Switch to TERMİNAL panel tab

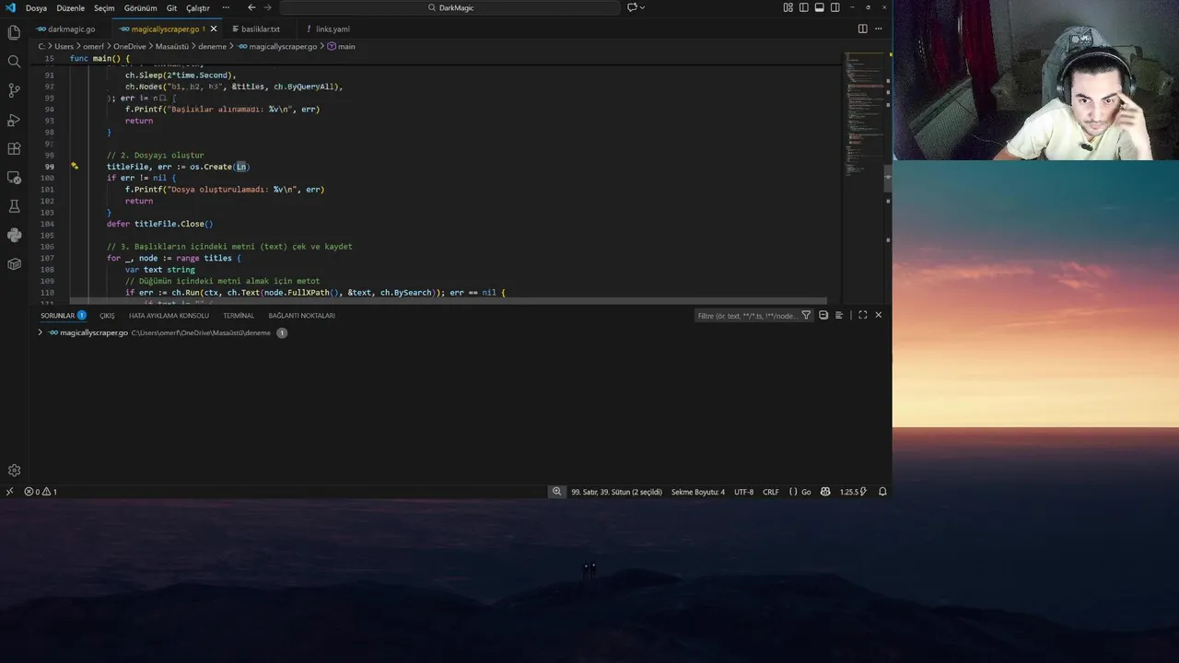click(x=239, y=315)
